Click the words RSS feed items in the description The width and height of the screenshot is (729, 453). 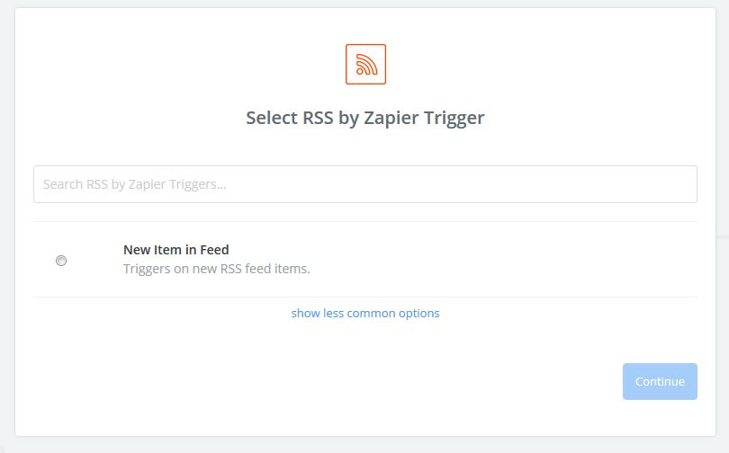[265, 269]
